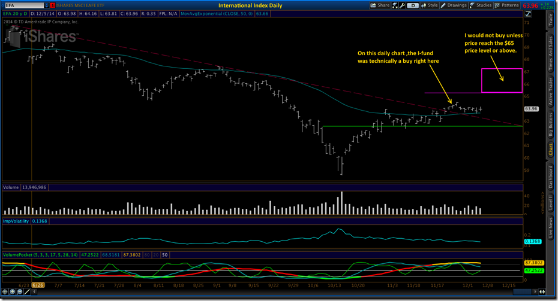
Task: Click the expand time axis double-arrow icon
Action: click(542, 292)
